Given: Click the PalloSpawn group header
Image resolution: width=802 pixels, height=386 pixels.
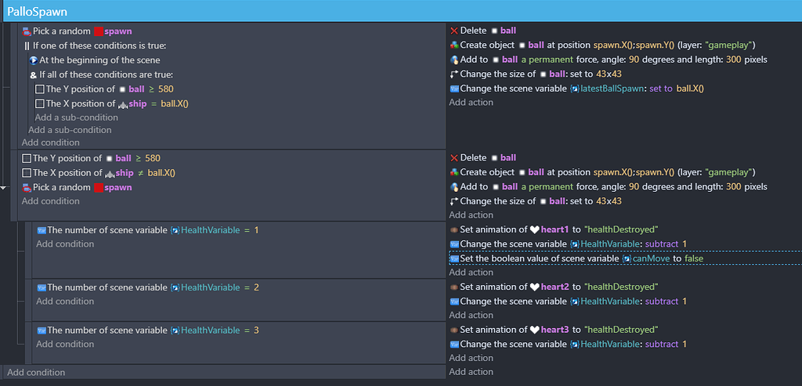Looking at the screenshot, I should click(x=403, y=11).
